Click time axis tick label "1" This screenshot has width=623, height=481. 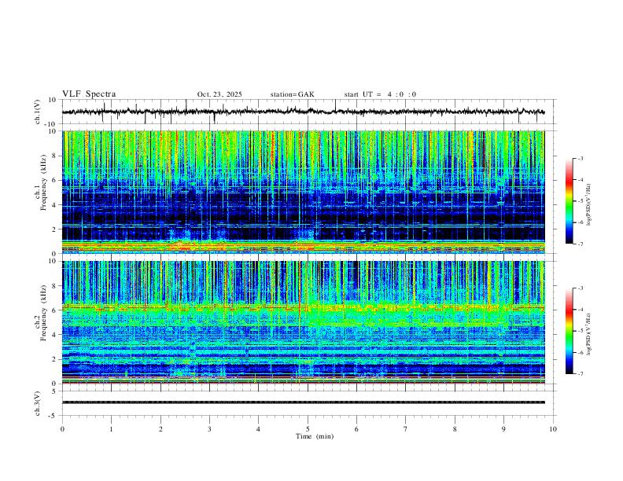tap(111, 429)
